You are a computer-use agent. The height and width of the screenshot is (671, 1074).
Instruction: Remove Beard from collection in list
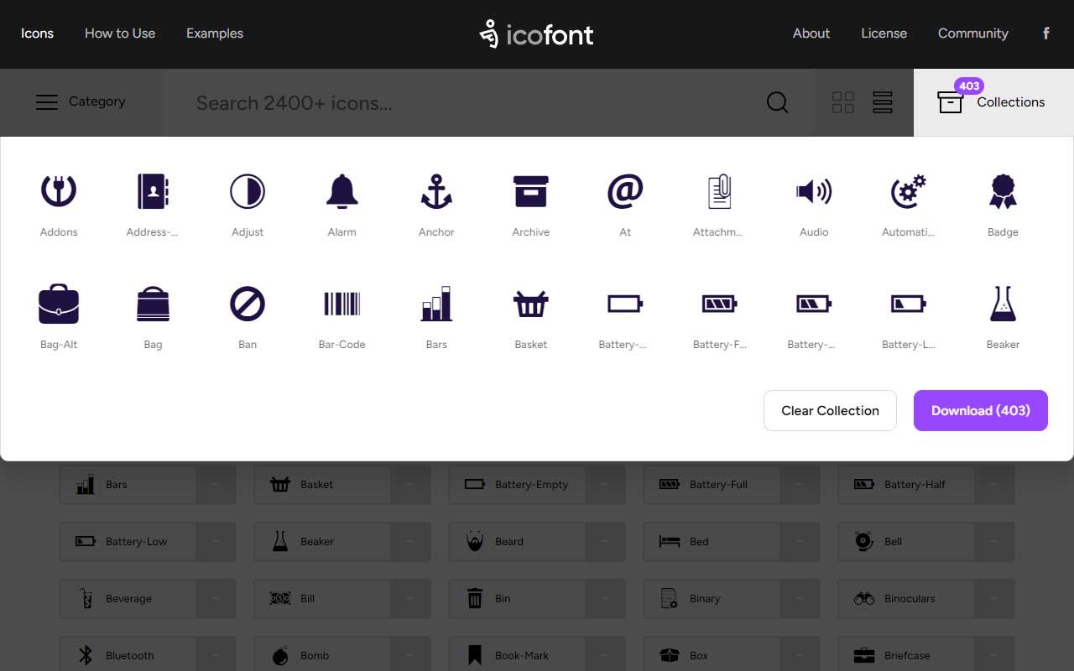click(x=605, y=541)
